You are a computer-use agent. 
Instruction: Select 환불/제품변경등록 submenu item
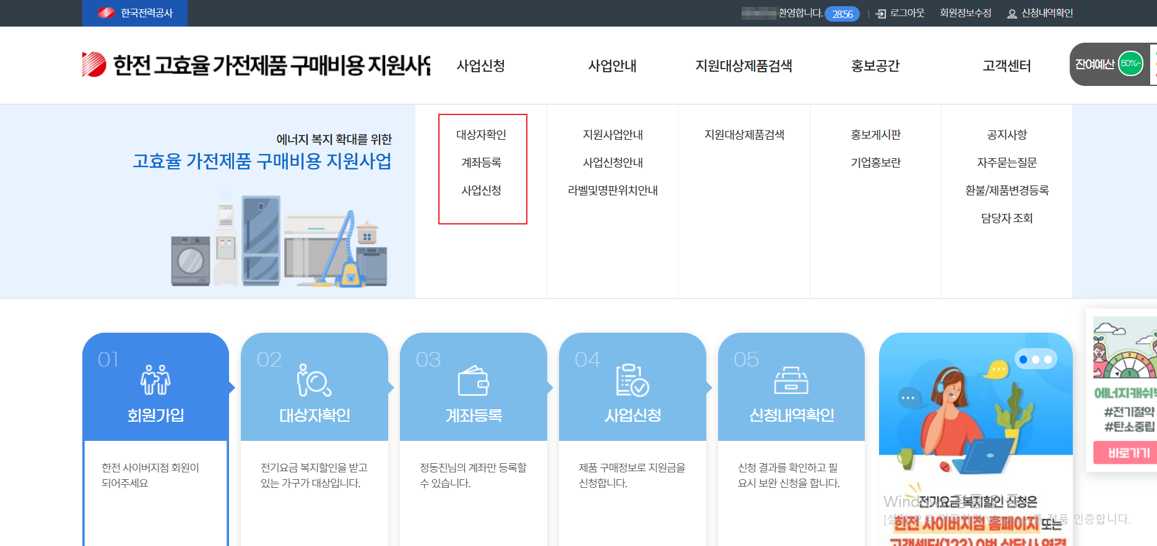point(1007,190)
